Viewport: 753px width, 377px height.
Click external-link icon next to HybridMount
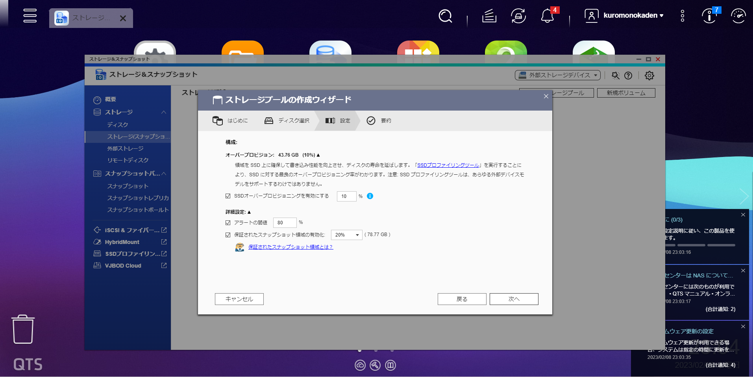(164, 242)
